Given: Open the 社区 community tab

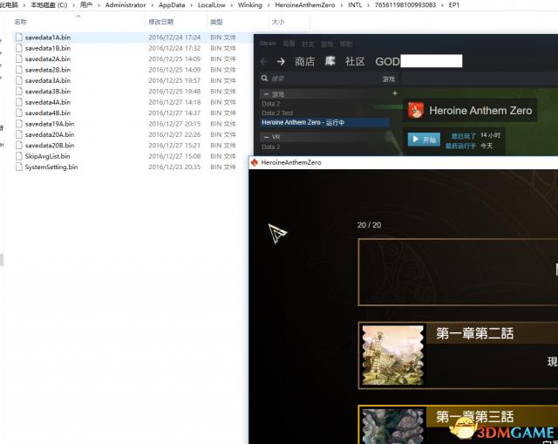Looking at the screenshot, I should pos(355,62).
